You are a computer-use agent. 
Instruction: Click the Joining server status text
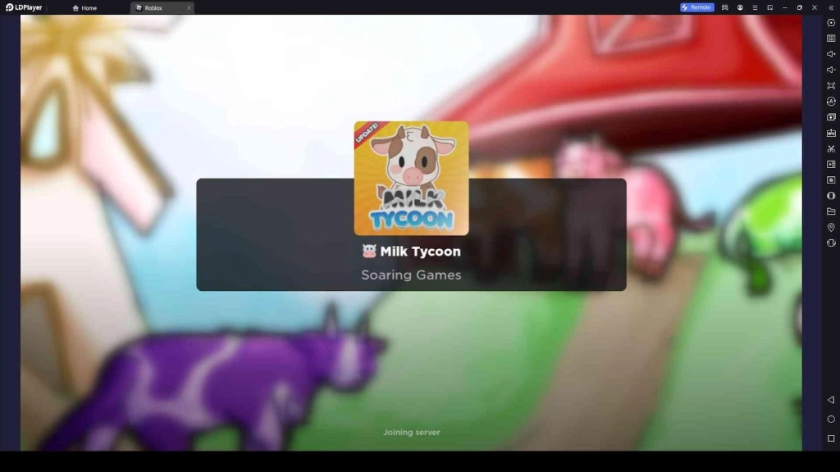pos(412,433)
